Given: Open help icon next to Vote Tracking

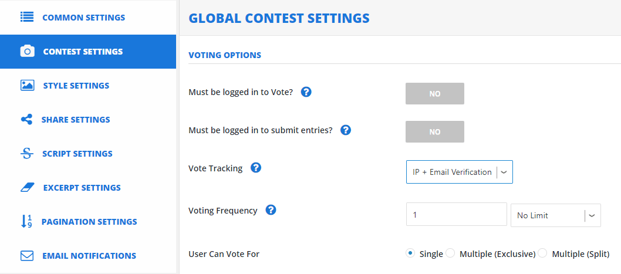Looking at the screenshot, I should point(256,168).
